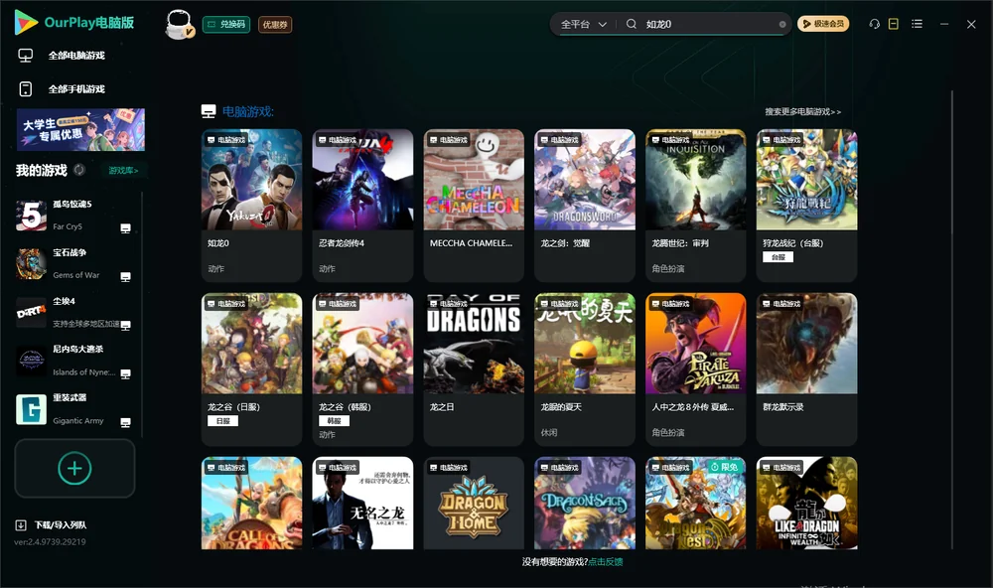
Task: Open the 龙之剑:觉醒 game card
Action: [x=585, y=206]
